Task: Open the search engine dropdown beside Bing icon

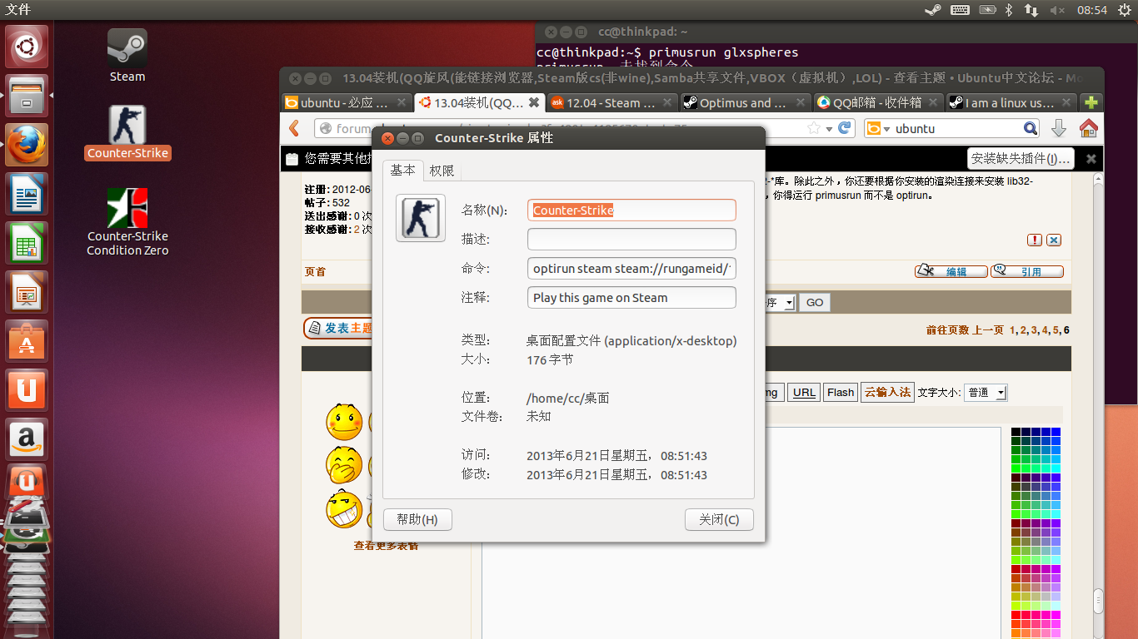Action: point(888,129)
